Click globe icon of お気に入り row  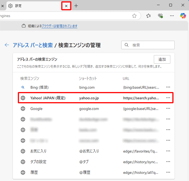[x=23, y=151]
